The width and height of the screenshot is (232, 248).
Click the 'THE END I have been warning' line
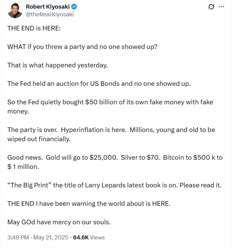(x=89, y=204)
